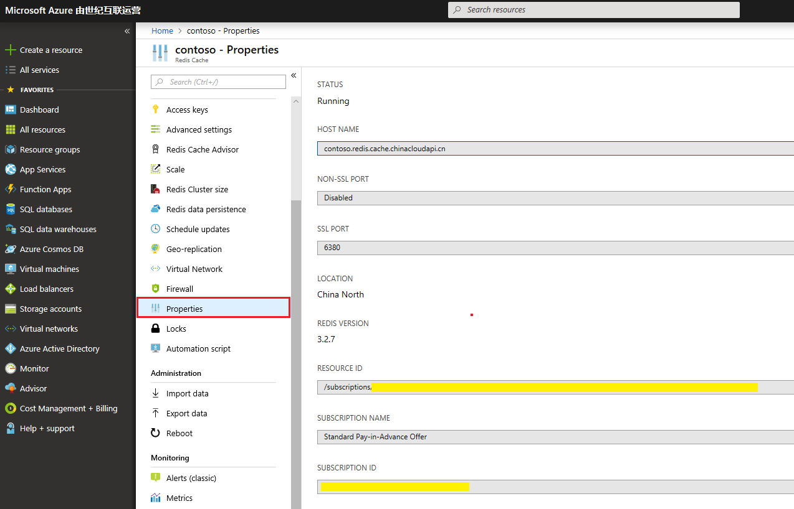Screen dimensions: 794x509
Task: Click contoso - Properties breadcrumb
Action: [x=223, y=31]
